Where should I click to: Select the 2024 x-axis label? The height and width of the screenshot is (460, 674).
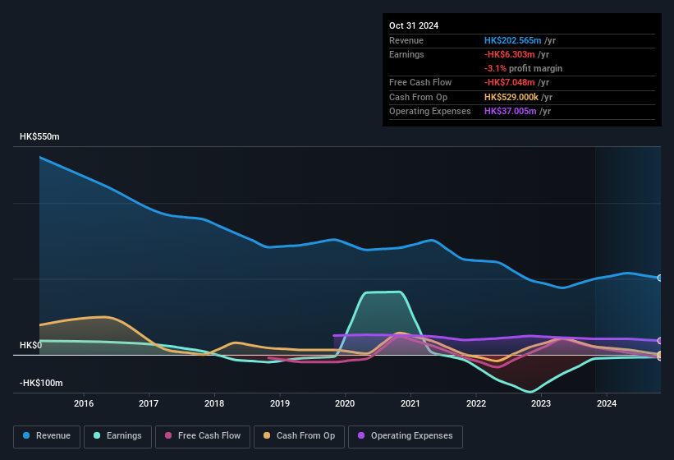point(607,403)
